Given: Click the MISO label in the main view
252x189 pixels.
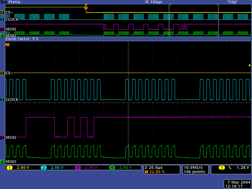Looking at the screenshot, I should coord(11,162).
